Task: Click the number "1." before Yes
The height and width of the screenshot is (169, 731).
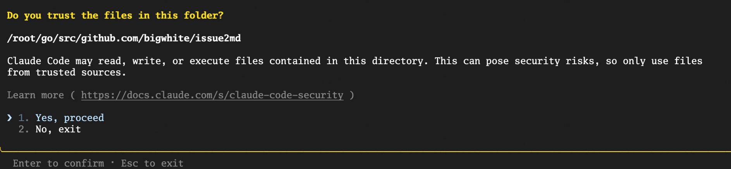Action: click(24, 118)
